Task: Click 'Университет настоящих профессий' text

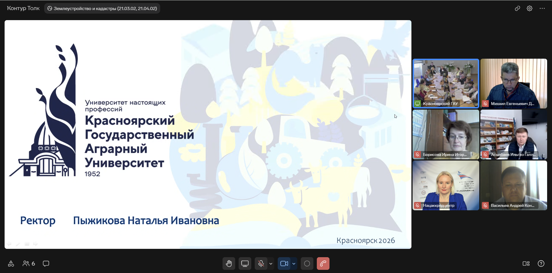Action: [125, 106]
